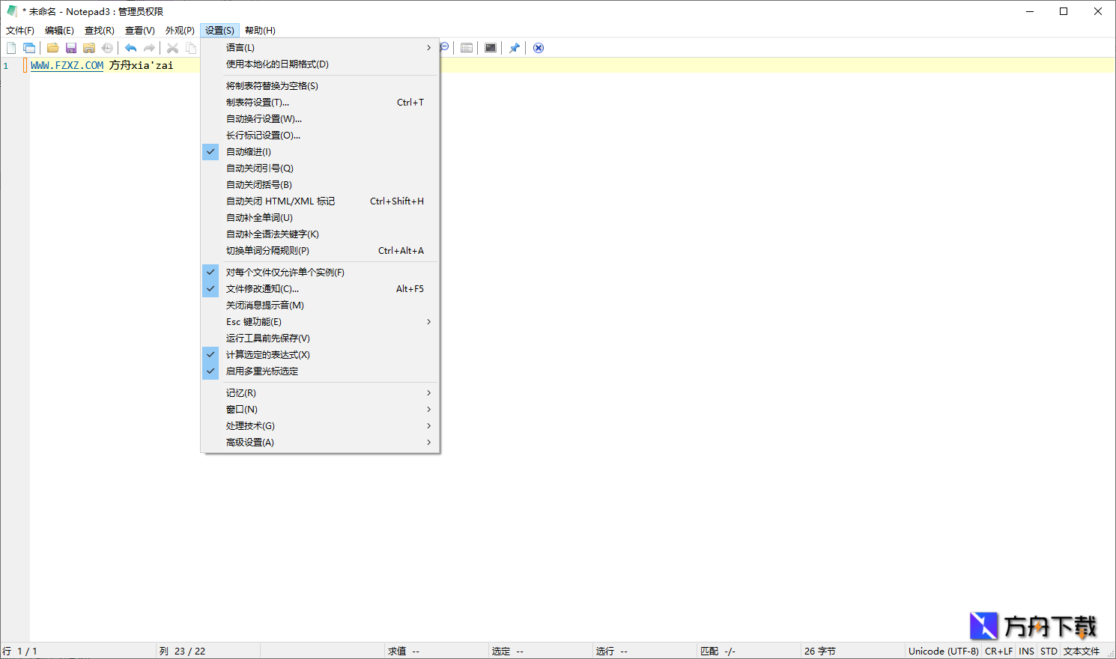
Task: Save the document with the floppy disk icon
Action: click(70, 47)
